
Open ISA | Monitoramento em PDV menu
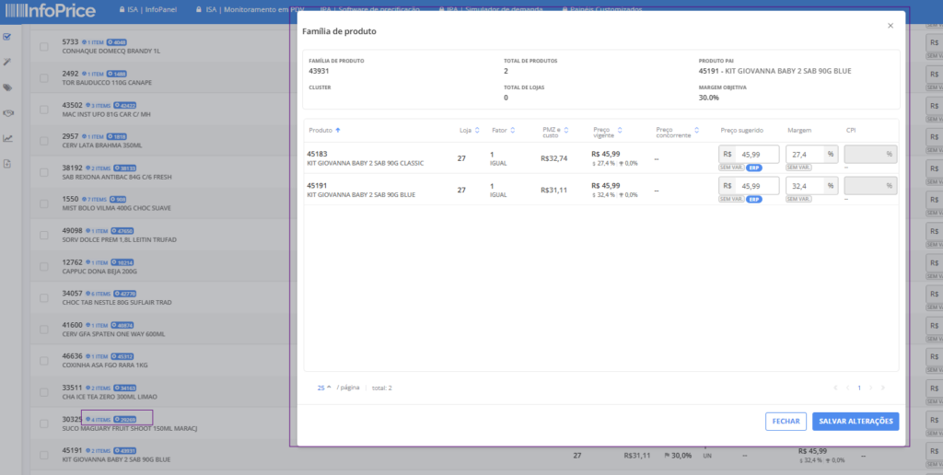tap(250, 10)
